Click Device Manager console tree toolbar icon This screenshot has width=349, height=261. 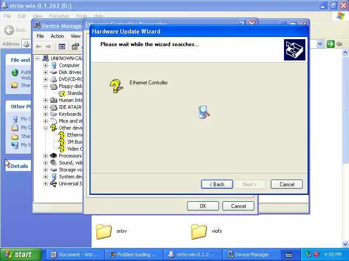[x=62, y=47]
